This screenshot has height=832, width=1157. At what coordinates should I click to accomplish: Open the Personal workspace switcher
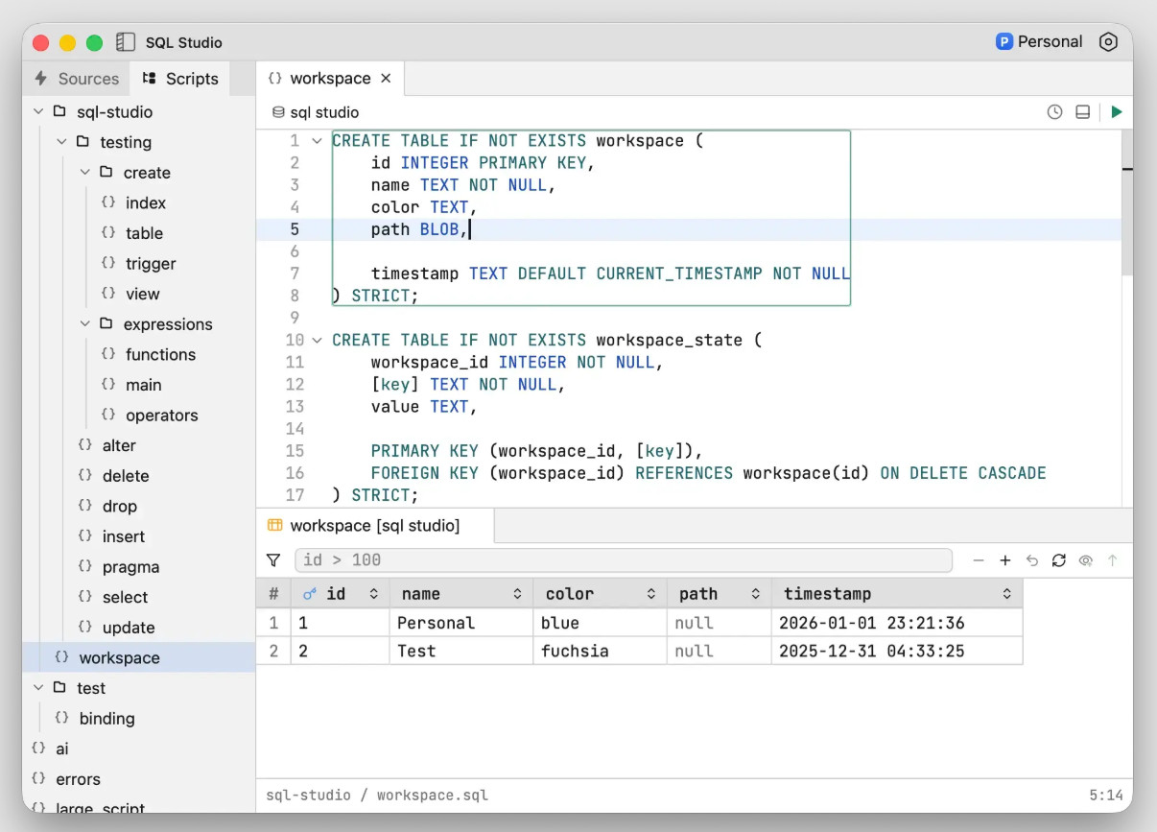tap(1039, 42)
